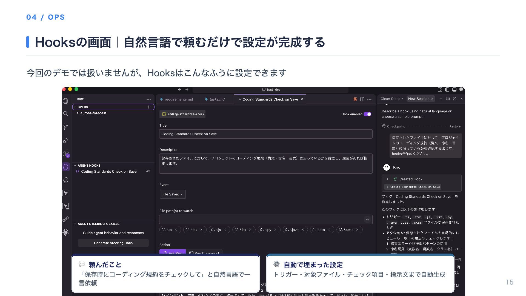This screenshot has height=296, width=526.
Task: Select the Kiro ghost icon in activity bar
Action: 66,167
